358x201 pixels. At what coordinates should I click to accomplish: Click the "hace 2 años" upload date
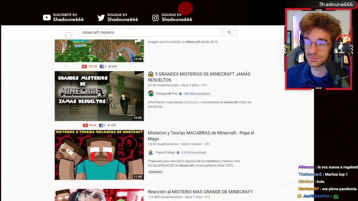(x=190, y=85)
